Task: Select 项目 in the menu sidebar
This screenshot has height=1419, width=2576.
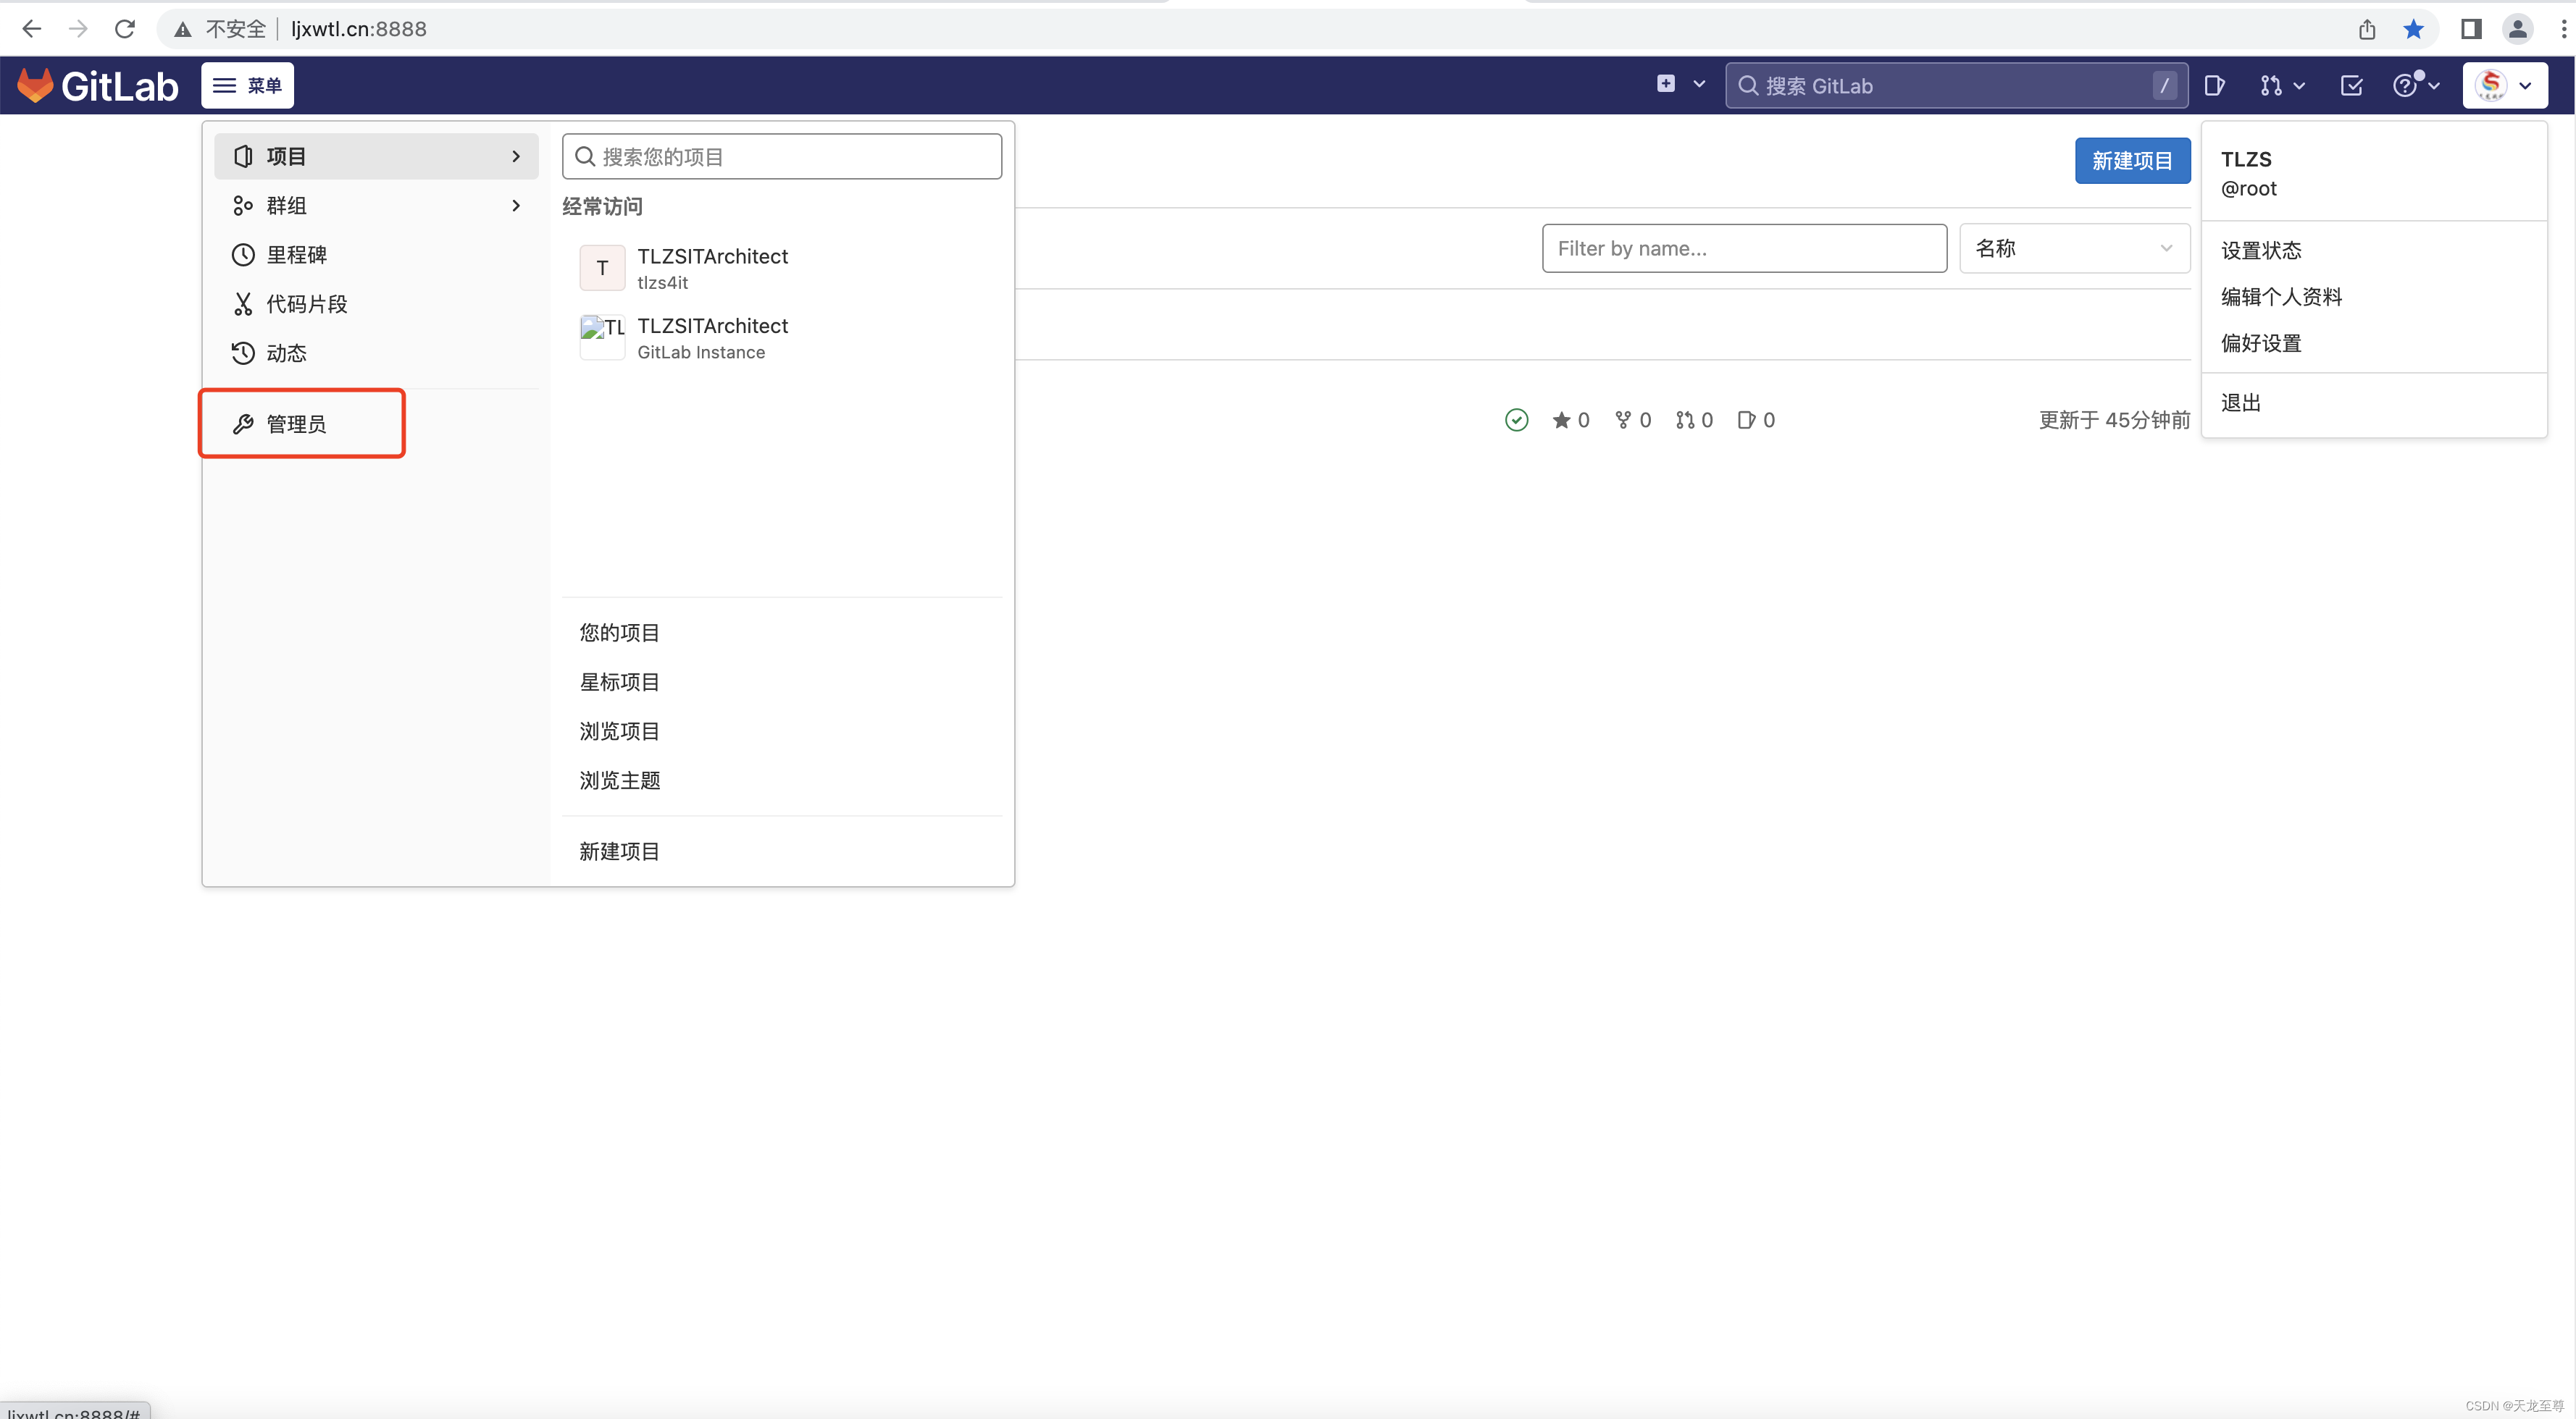Action: tap(376, 156)
